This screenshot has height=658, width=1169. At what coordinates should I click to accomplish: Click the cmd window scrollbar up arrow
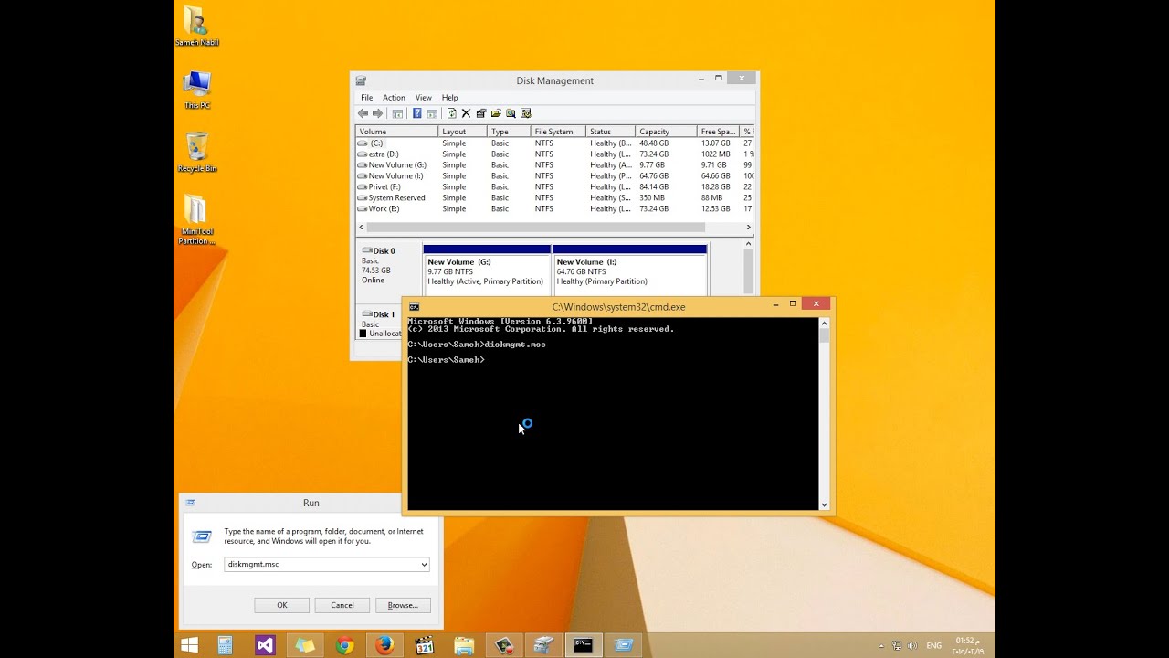[x=824, y=323]
